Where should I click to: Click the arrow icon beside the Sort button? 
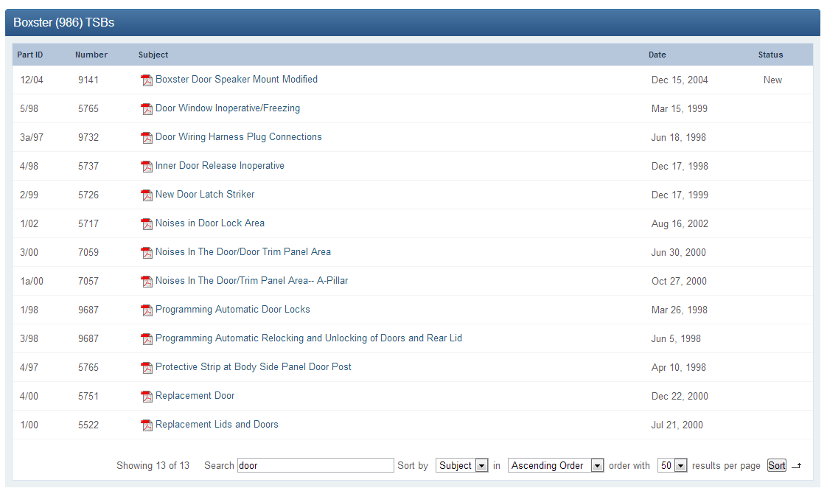click(x=796, y=466)
